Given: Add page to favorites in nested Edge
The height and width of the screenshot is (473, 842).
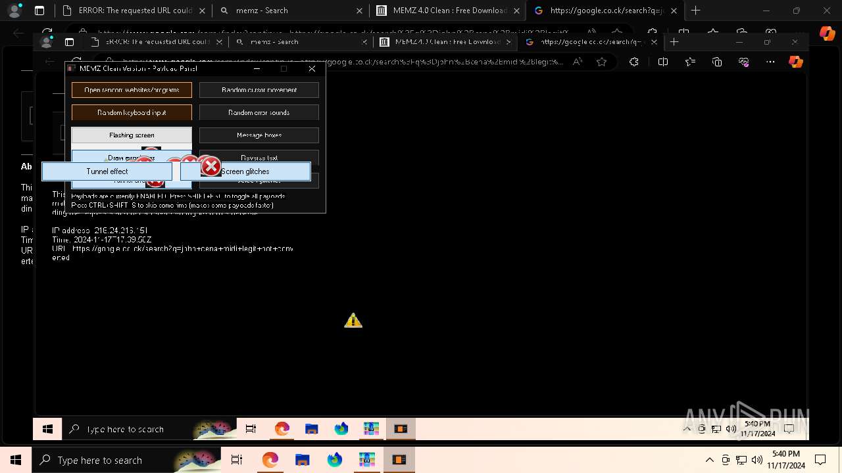Looking at the screenshot, I should coord(601,62).
